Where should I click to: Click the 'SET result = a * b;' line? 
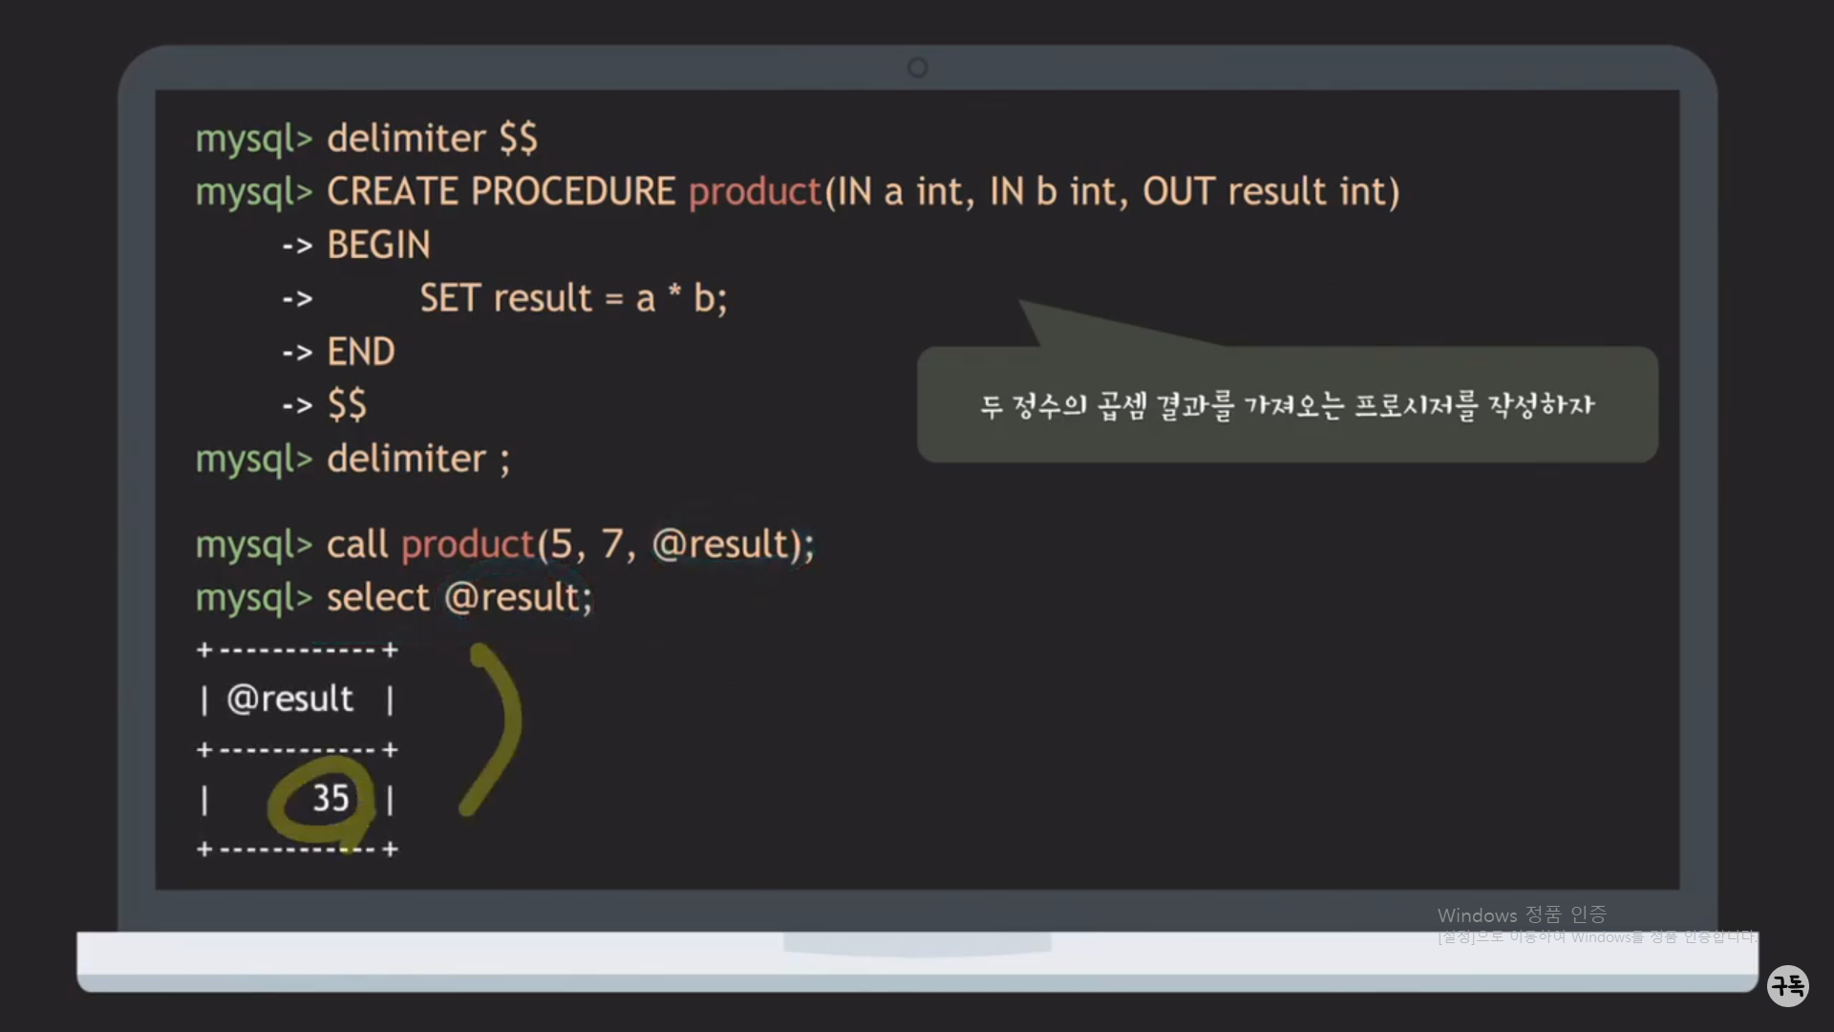click(x=573, y=299)
